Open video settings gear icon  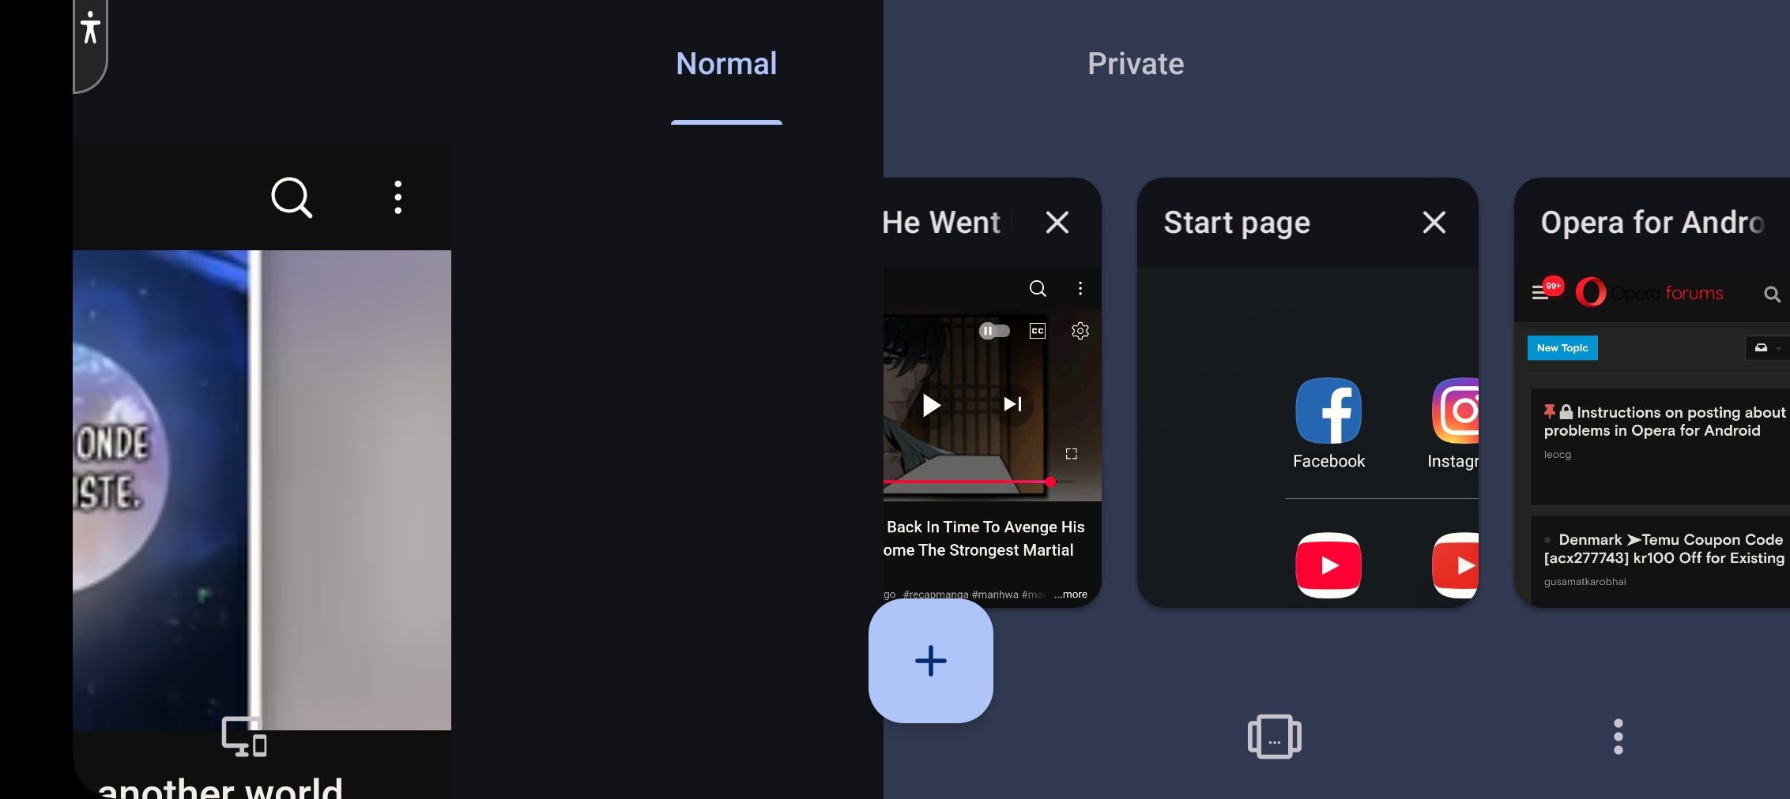point(1080,331)
